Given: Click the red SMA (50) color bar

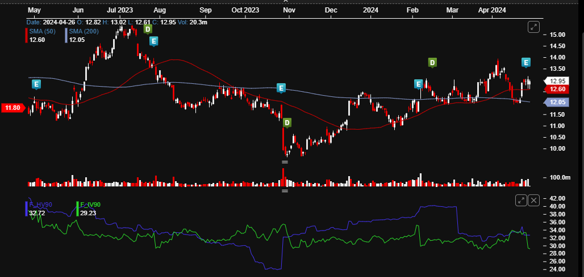Looking at the screenshot, I should click(26, 35).
